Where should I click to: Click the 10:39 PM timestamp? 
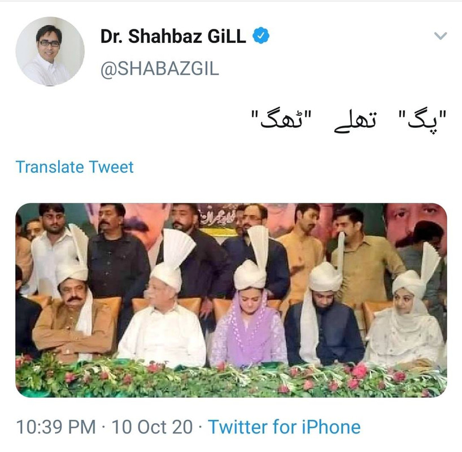point(56,427)
